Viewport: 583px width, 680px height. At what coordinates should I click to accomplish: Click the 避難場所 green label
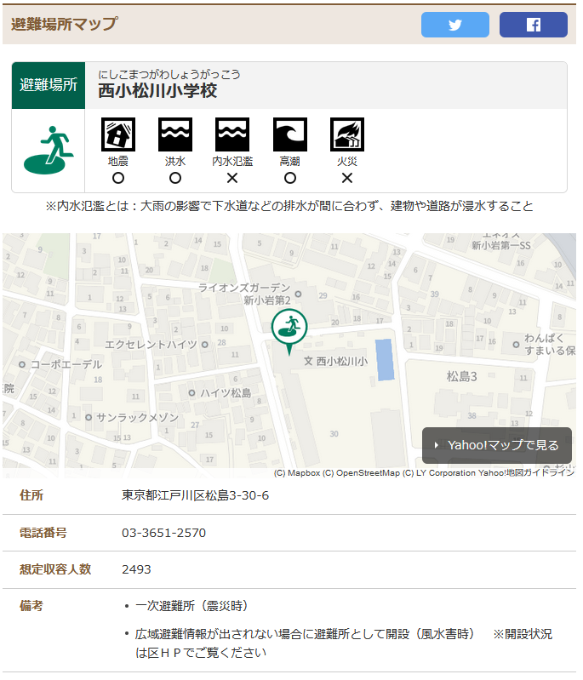49,85
